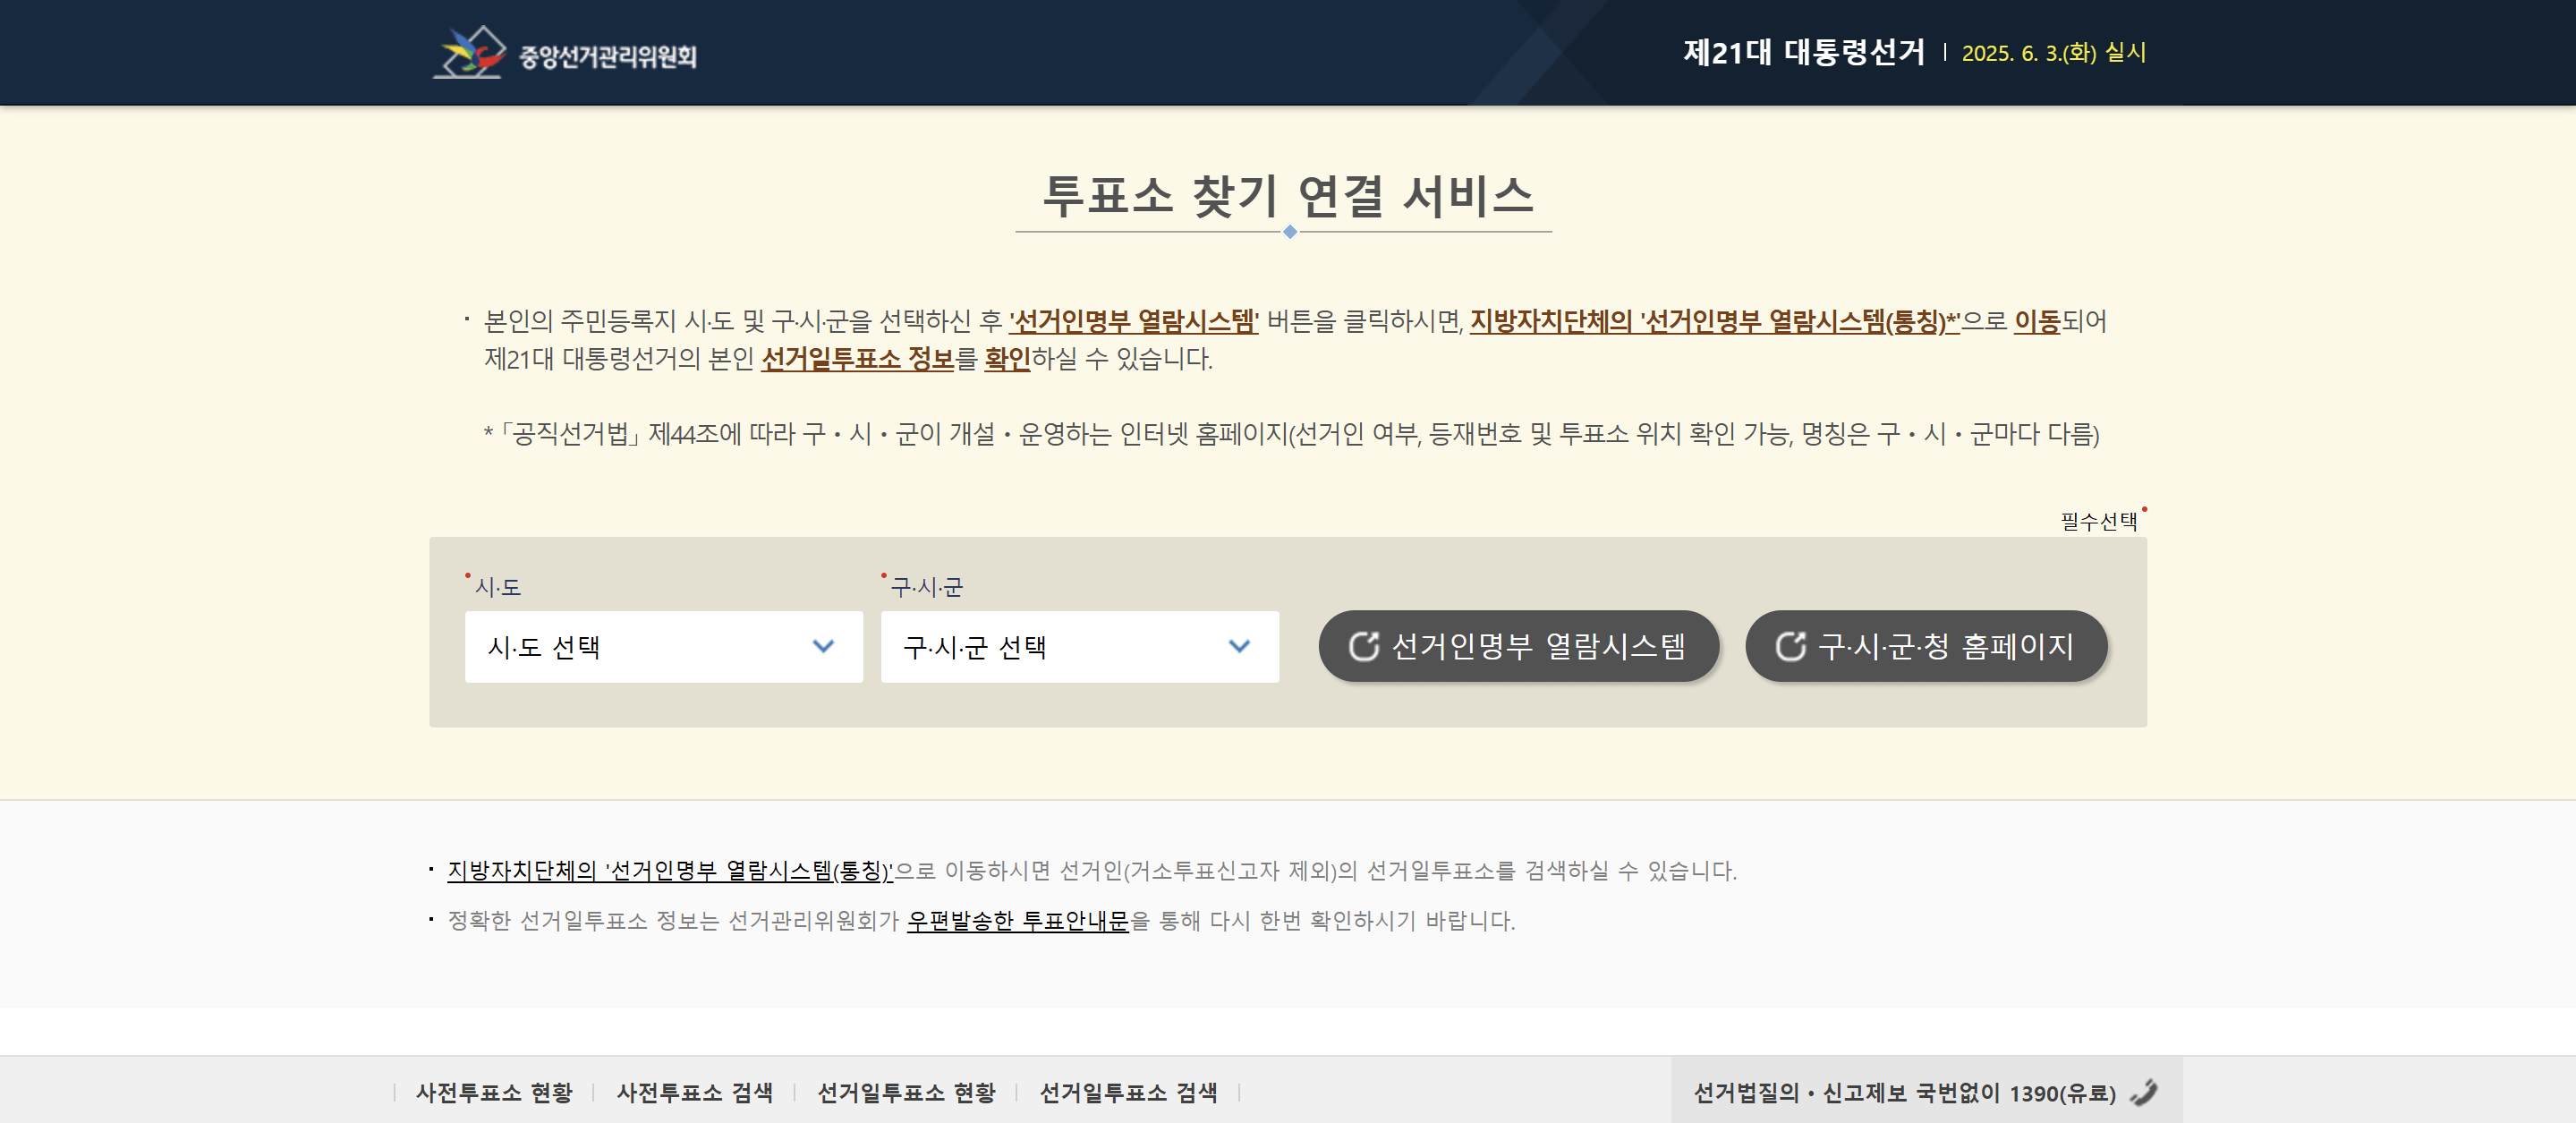Screen dimensions: 2576x1123
Task: Click the underlined 선거일투표소 정보 text
Action: [857, 358]
